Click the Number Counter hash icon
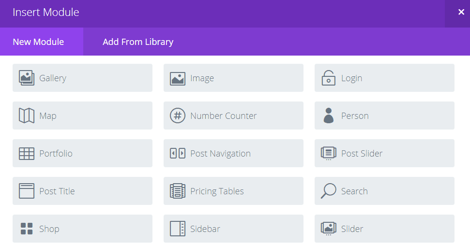The image size is (470, 246). tap(178, 116)
